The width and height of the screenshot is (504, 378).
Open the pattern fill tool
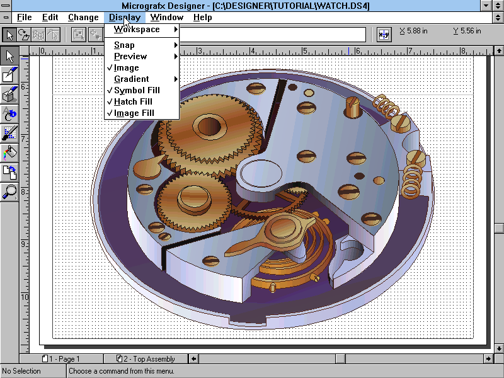(x=8, y=133)
